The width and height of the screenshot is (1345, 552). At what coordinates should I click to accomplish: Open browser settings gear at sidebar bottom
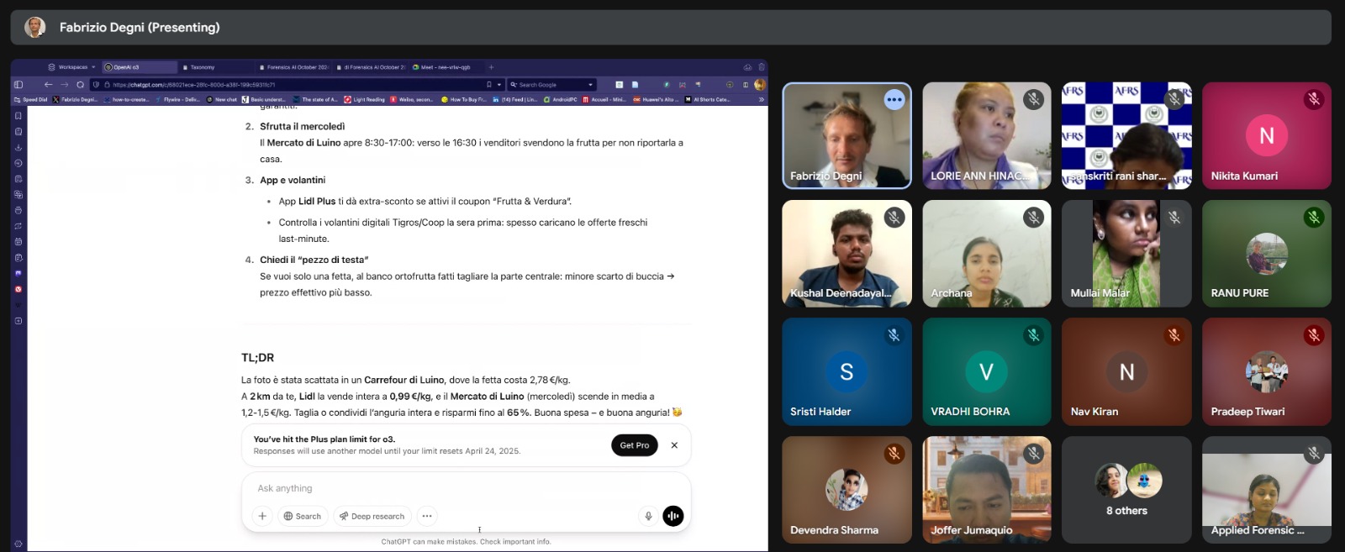[18, 544]
